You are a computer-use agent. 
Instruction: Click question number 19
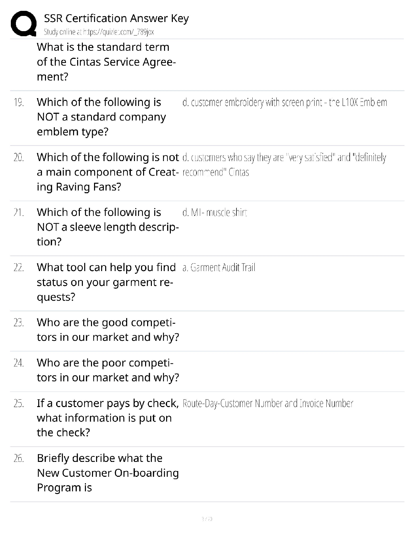point(19,102)
